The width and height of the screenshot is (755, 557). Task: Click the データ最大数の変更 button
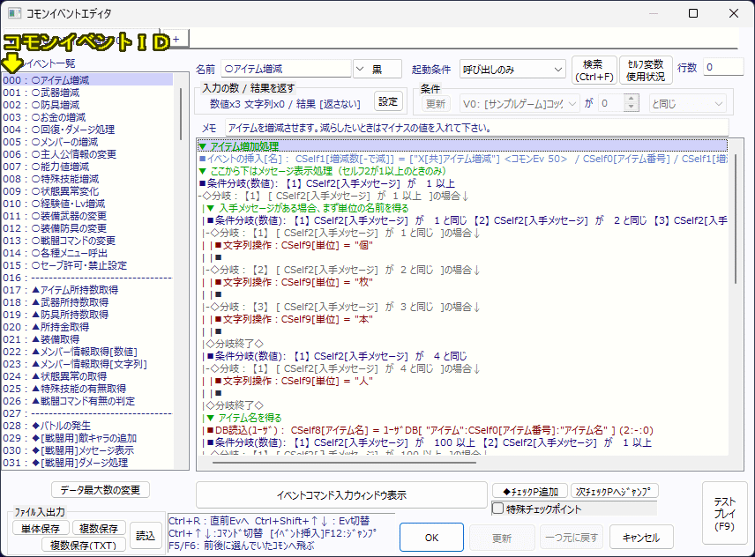[100, 490]
